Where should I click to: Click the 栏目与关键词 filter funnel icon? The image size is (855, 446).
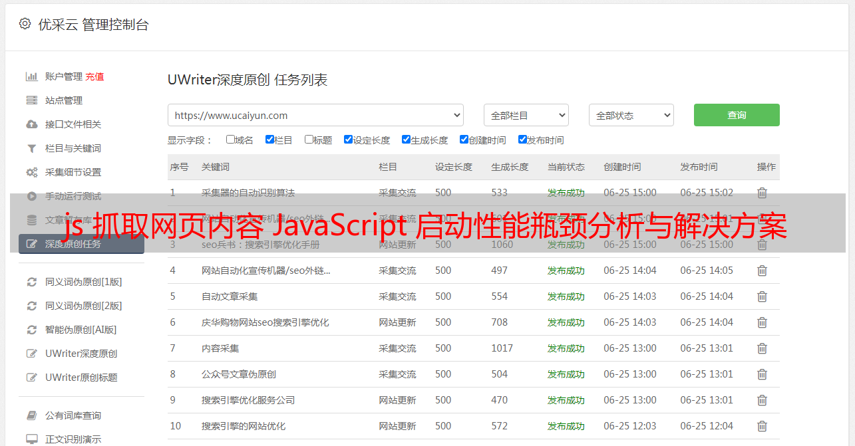point(31,148)
